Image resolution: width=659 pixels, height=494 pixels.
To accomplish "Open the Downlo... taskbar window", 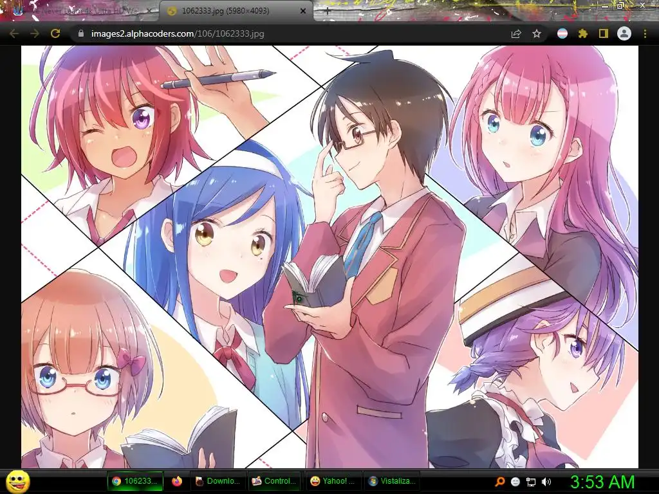I will [218, 481].
